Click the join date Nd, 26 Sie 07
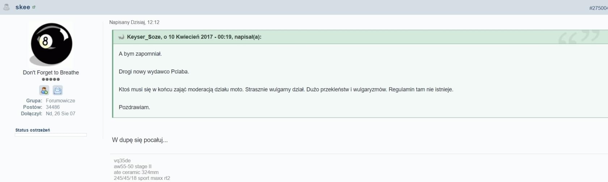Image resolution: width=608 pixels, height=182 pixels. (x=60, y=114)
